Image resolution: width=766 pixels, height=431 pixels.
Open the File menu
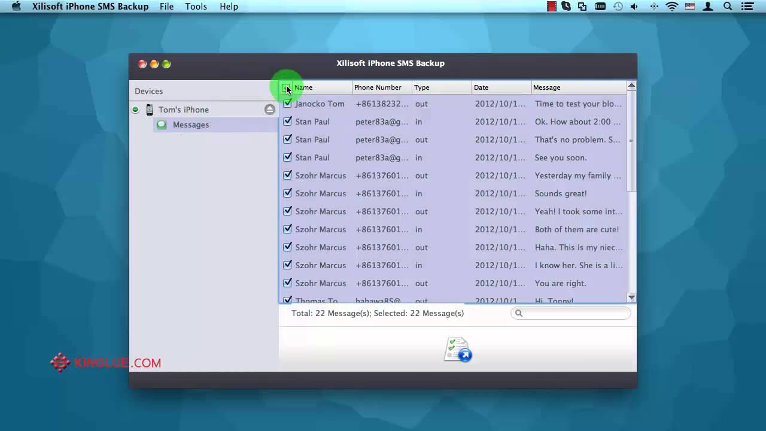click(166, 7)
